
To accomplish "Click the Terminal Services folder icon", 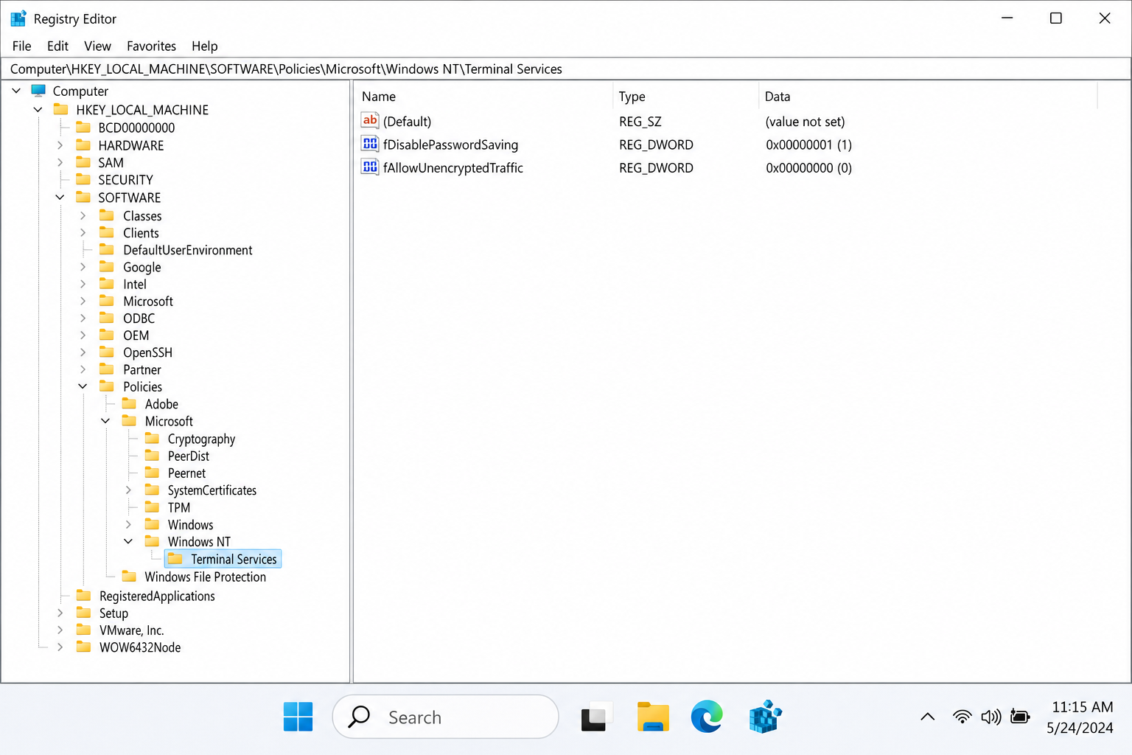I will tap(175, 559).
